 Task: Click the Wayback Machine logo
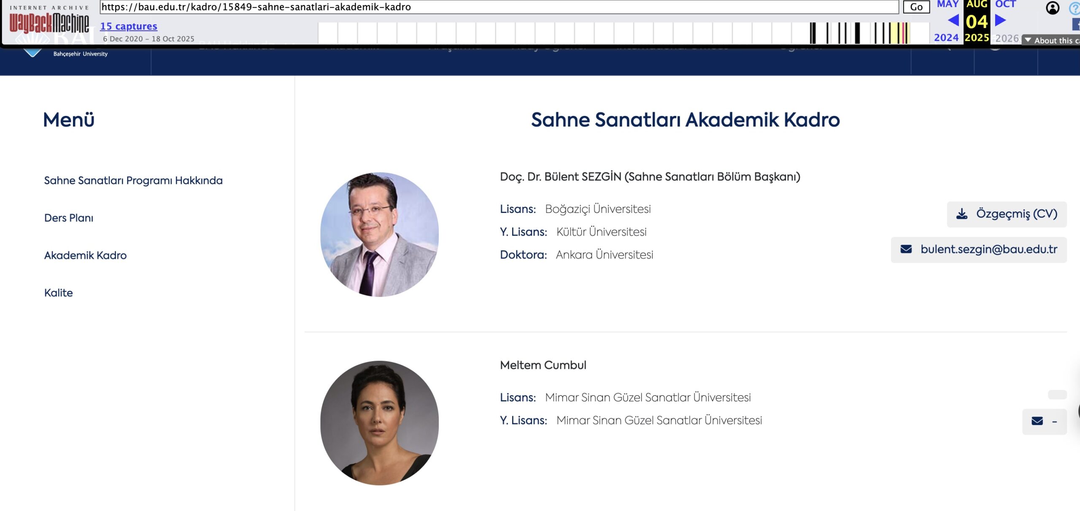click(49, 23)
